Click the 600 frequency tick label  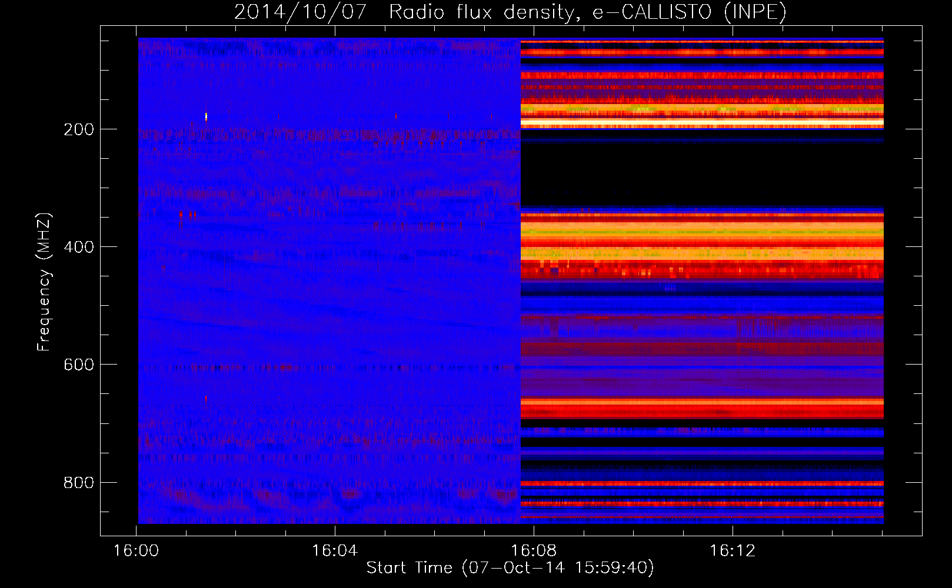[x=79, y=365]
